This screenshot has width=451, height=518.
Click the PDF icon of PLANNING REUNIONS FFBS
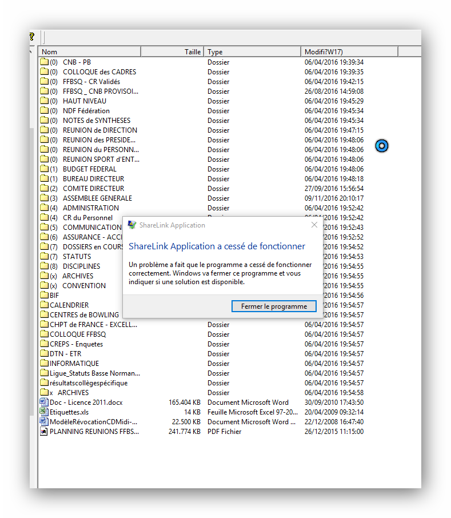click(x=44, y=431)
